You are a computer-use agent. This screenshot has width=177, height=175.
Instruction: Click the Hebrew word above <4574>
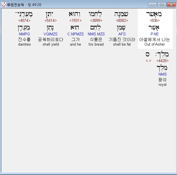click(x=24, y=14)
